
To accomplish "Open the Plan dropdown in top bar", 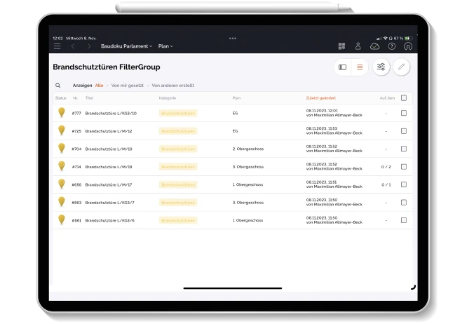I will (x=165, y=46).
